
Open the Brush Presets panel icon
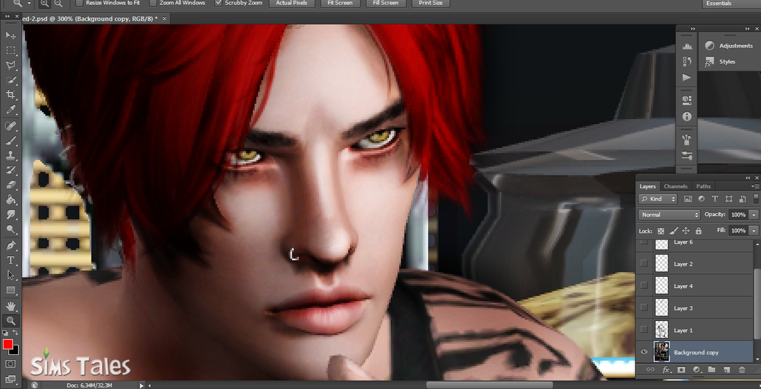[687, 156]
